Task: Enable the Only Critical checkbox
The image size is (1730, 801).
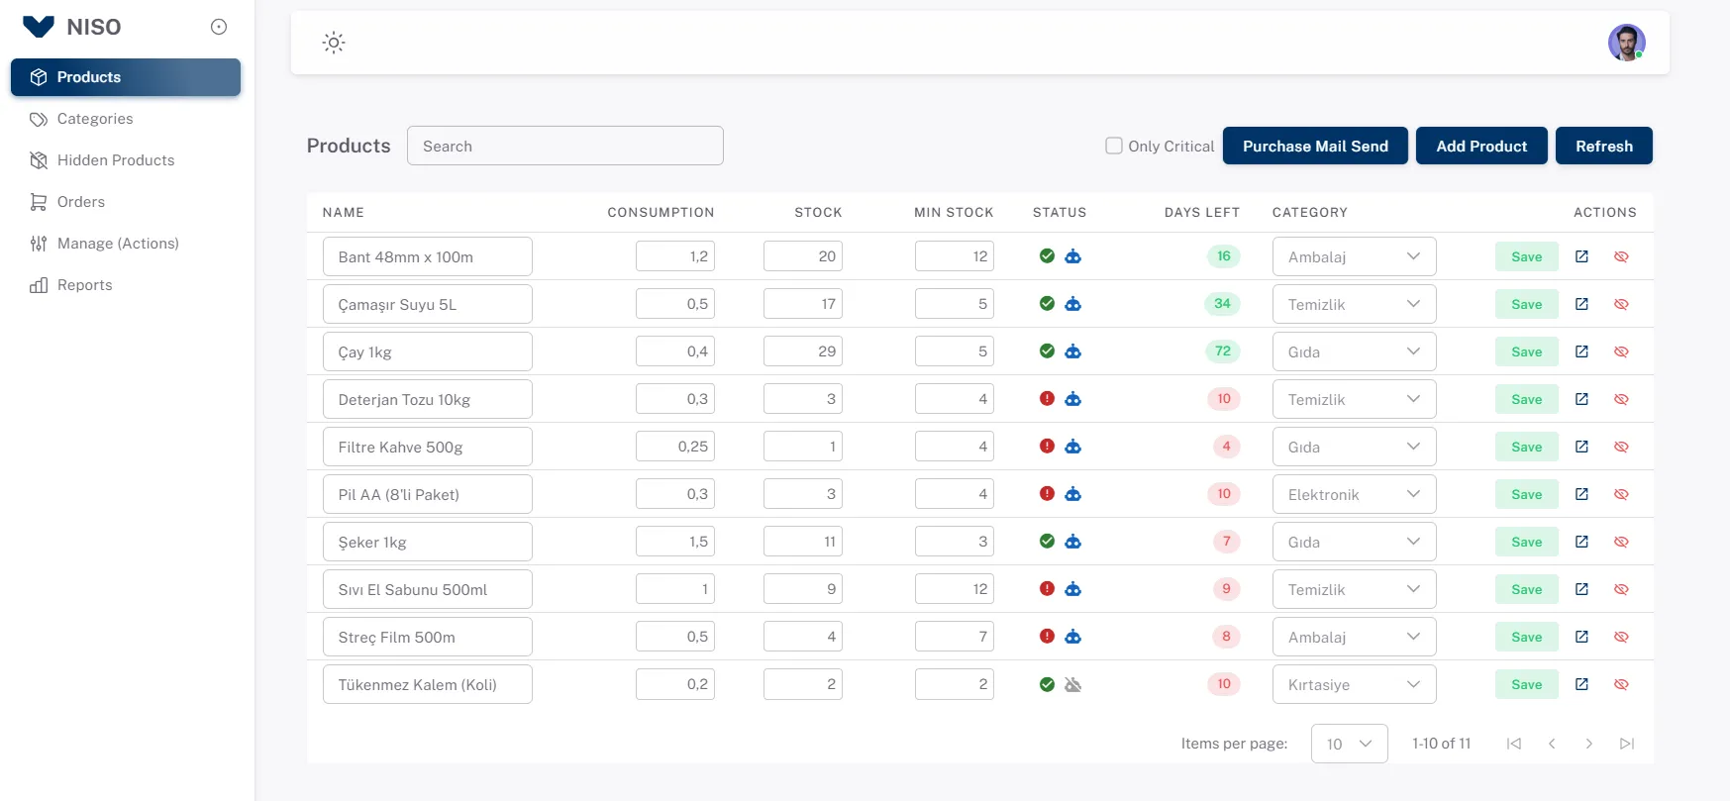Action: click(x=1114, y=146)
